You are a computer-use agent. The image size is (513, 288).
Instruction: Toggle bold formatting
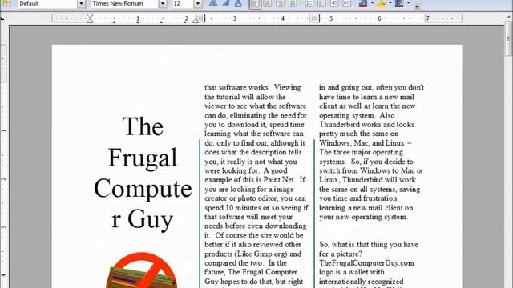213,3
